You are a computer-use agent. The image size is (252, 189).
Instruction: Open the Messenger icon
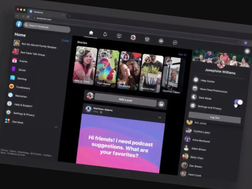coord(175,42)
